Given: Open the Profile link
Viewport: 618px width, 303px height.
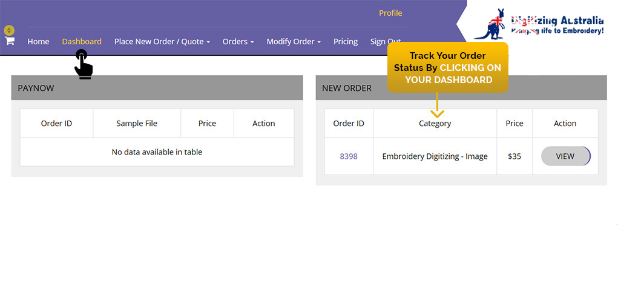Looking at the screenshot, I should click(x=390, y=13).
